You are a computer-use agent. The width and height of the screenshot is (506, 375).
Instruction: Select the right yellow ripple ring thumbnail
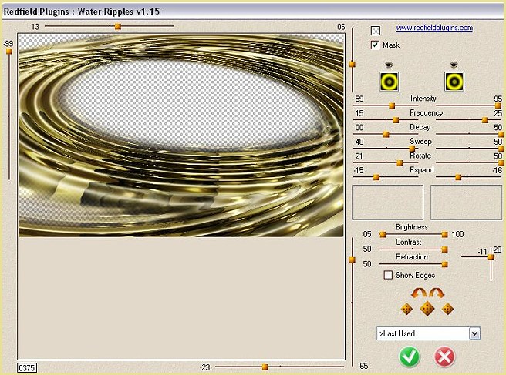point(454,81)
